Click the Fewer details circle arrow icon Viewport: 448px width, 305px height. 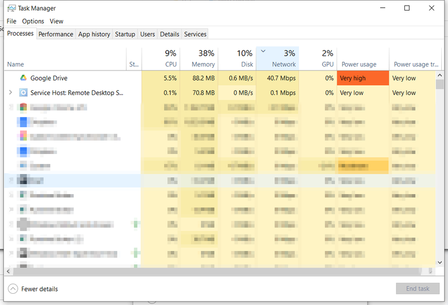click(13, 289)
